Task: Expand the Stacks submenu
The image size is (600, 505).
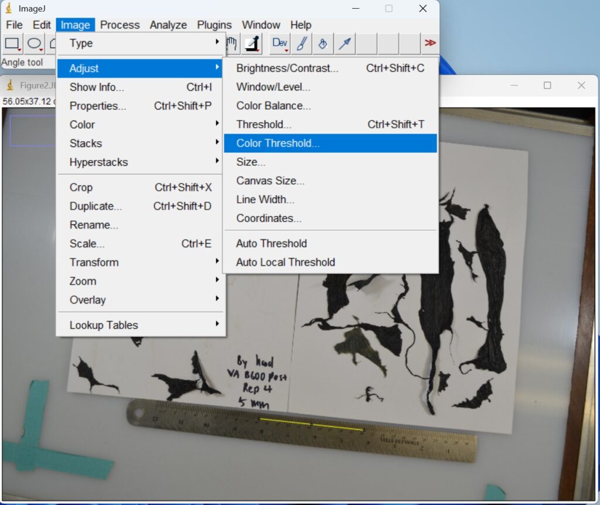Action: 85,143
